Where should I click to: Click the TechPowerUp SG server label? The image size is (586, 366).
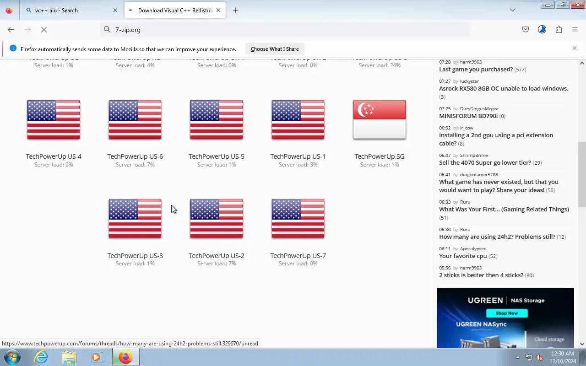click(x=380, y=156)
